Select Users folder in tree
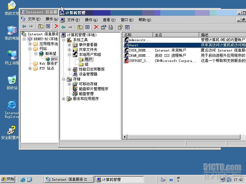Image resolution: width=246 pixels, height=184 pixels. (x=88, y=59)
